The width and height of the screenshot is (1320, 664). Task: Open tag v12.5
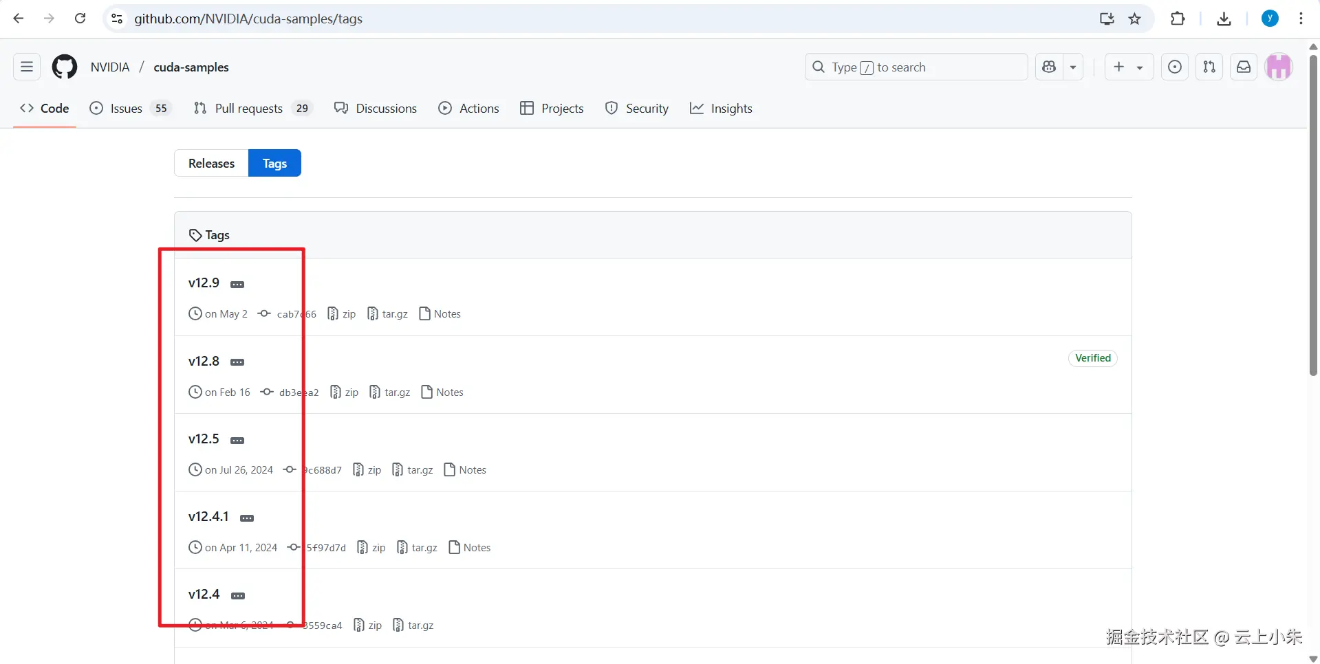204,439
